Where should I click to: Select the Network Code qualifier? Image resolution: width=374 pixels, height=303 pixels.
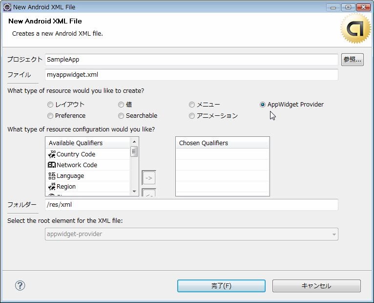pos(77,165)
